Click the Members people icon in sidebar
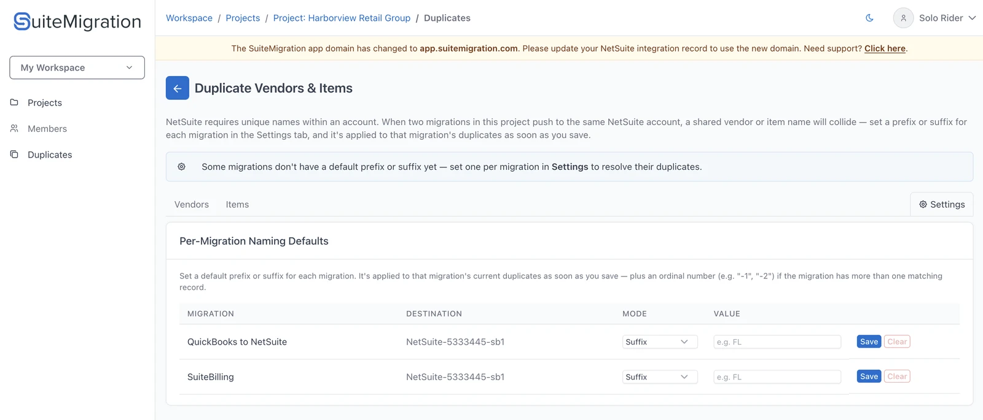 click(14, 128)
